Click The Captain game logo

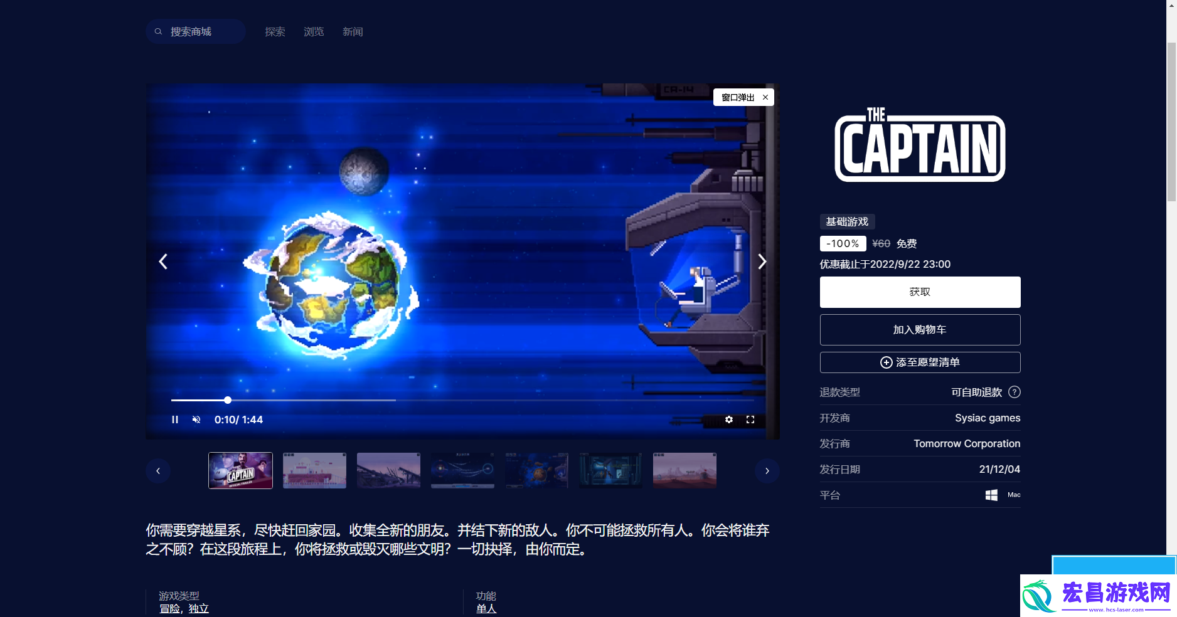tap(920, 145)
